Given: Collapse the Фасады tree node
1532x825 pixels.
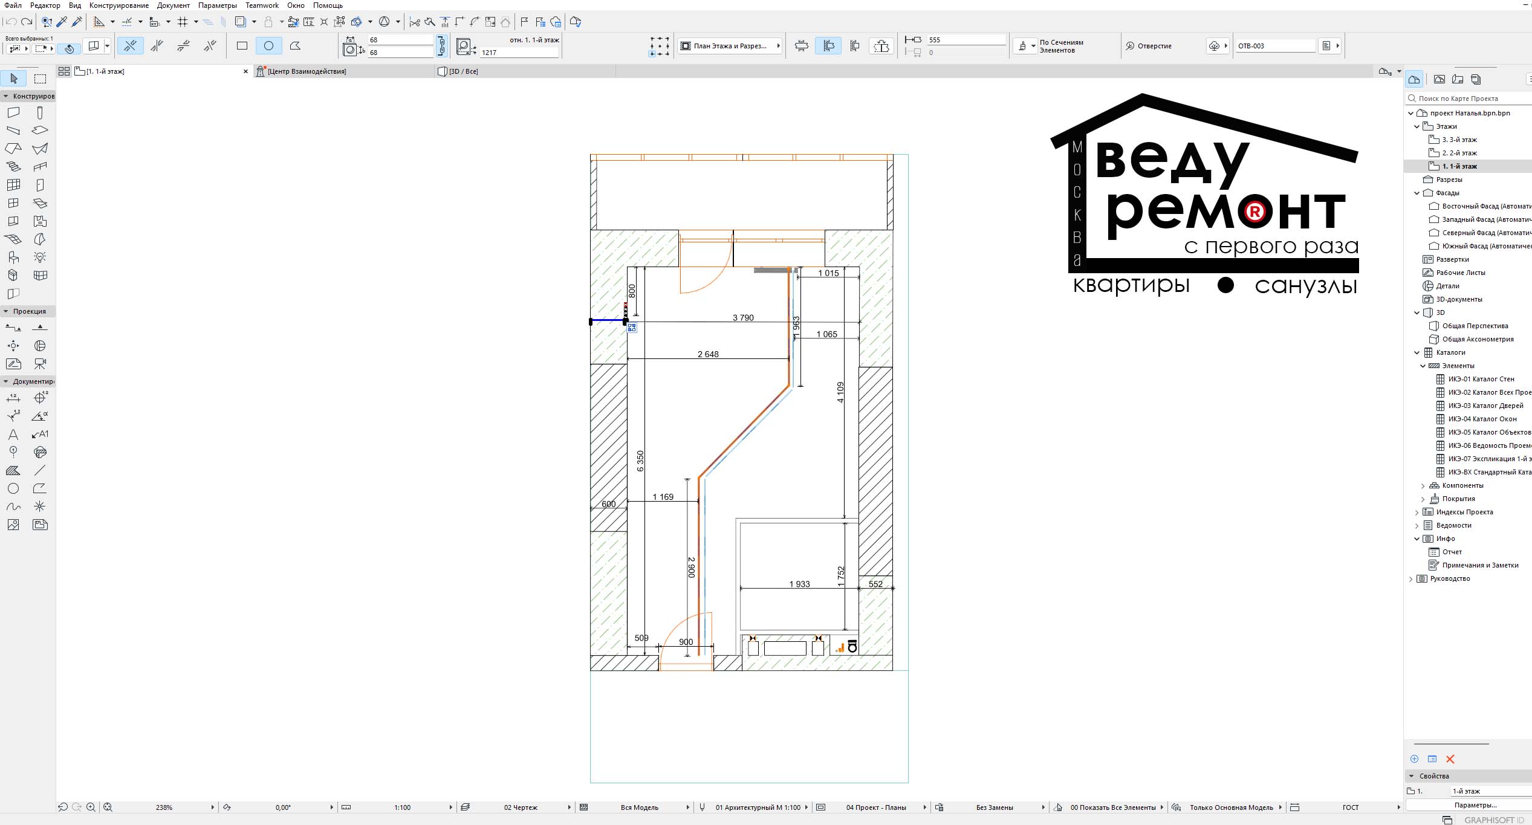Looking at the screenshot, I should coord(1417,193).
